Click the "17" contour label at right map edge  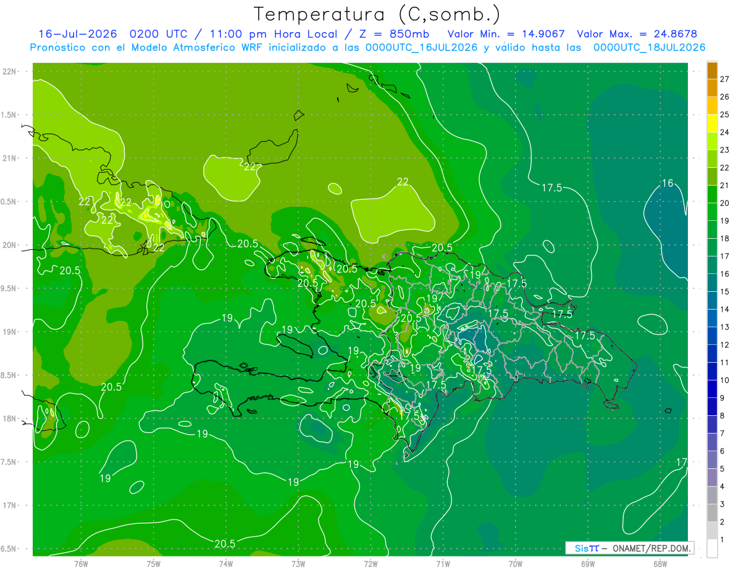pos(682,462)
